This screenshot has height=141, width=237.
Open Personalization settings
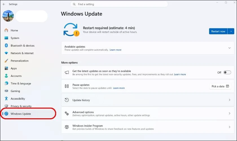click(19, 61)
